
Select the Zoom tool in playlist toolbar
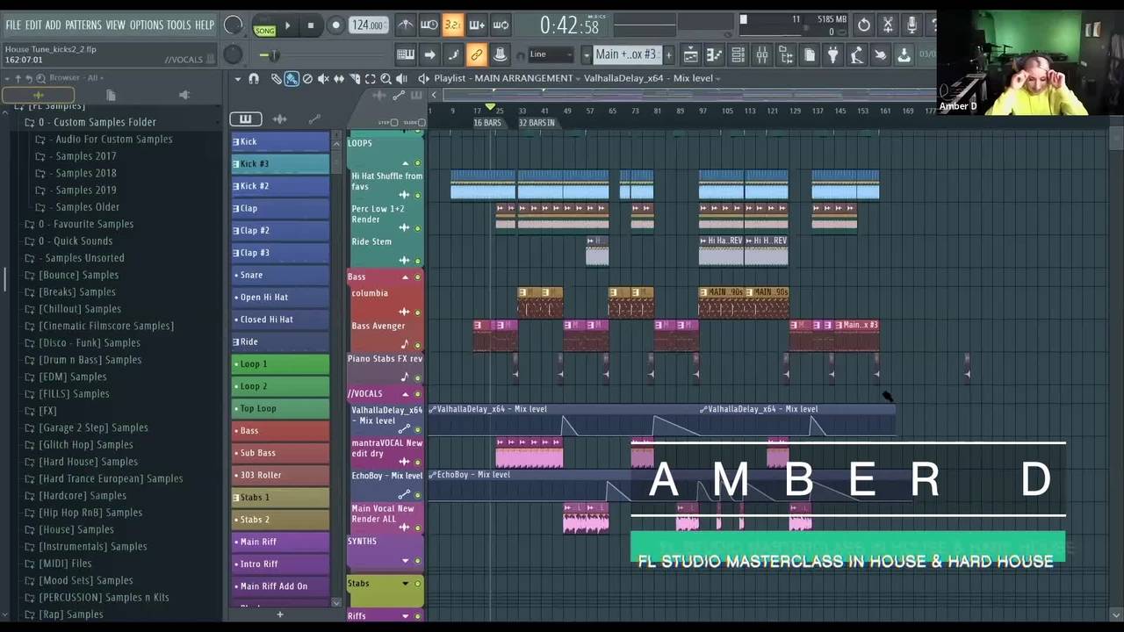coord(385,79)
